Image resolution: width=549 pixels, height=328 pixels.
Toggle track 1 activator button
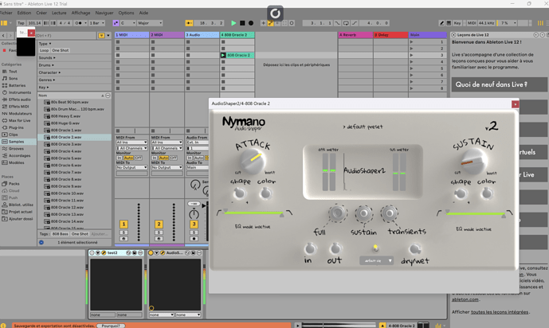click(124, 225)
